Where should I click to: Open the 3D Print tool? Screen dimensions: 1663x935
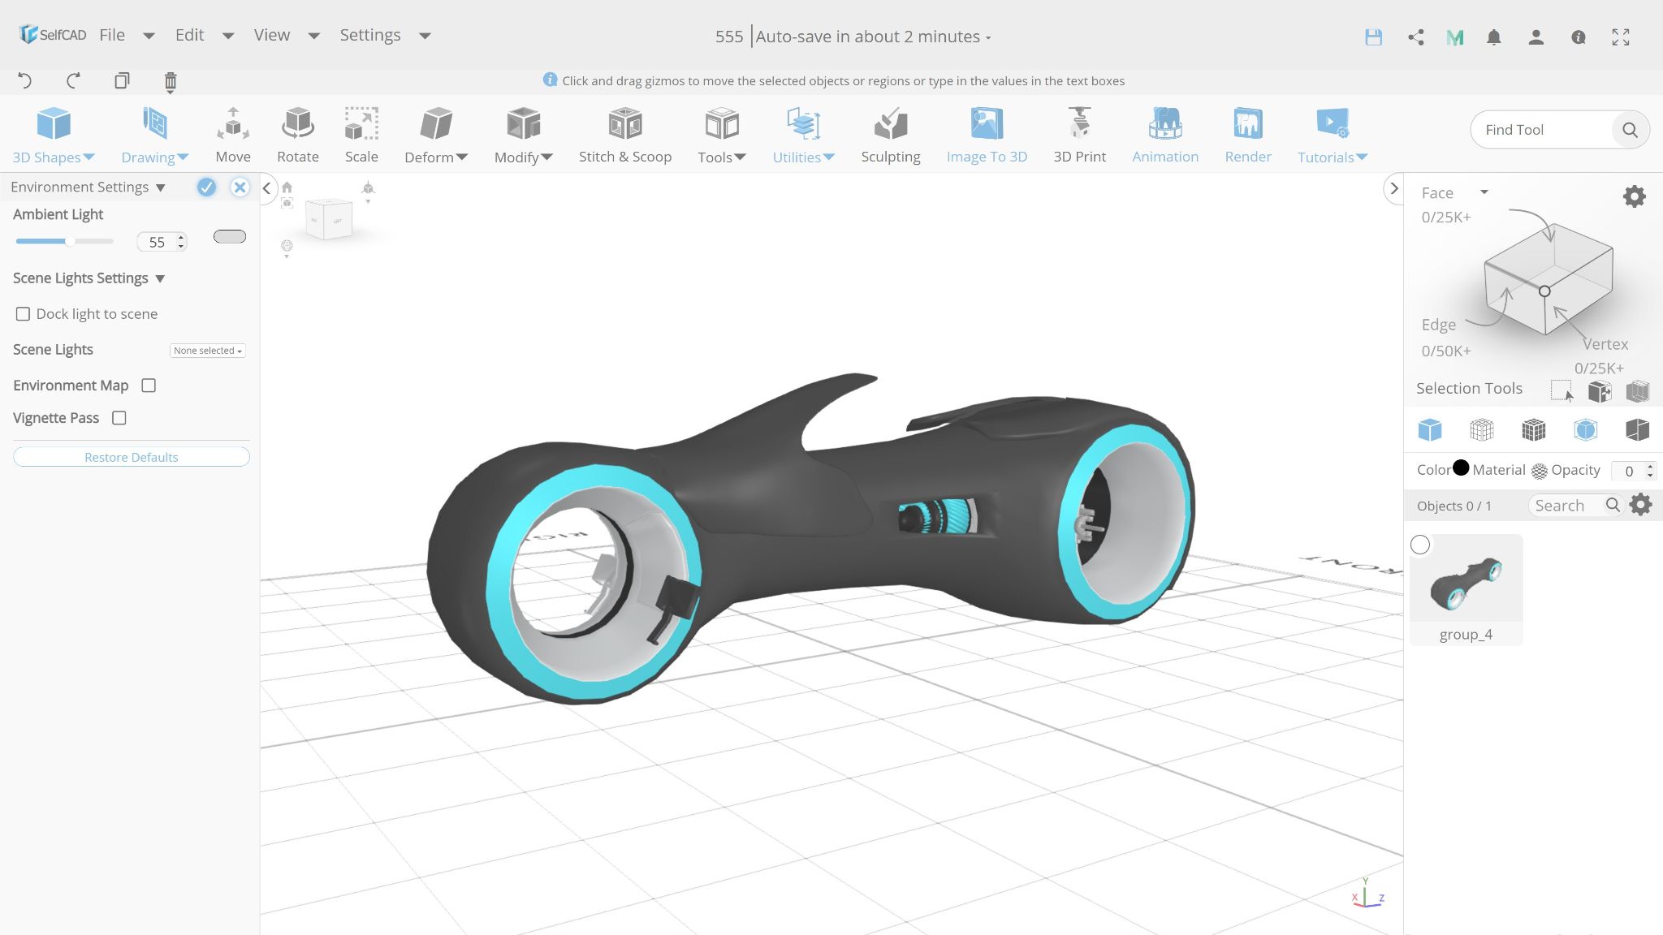pos(1079,135)
